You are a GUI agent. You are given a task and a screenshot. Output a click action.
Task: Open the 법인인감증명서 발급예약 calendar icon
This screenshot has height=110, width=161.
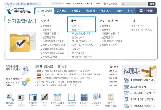(57, 97)
